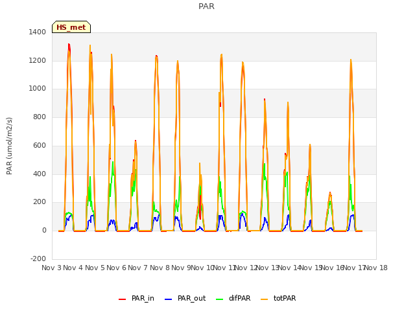Click the 400 y-axis tick label
Screen dimensions: 415x311
[x=40, y=174]
